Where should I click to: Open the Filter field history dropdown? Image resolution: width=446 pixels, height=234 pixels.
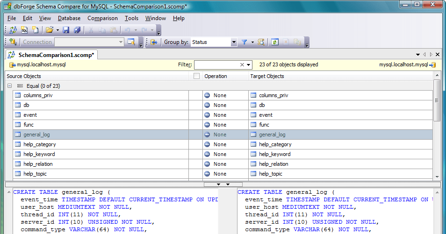pyautogui.click(x=249, y=65)
